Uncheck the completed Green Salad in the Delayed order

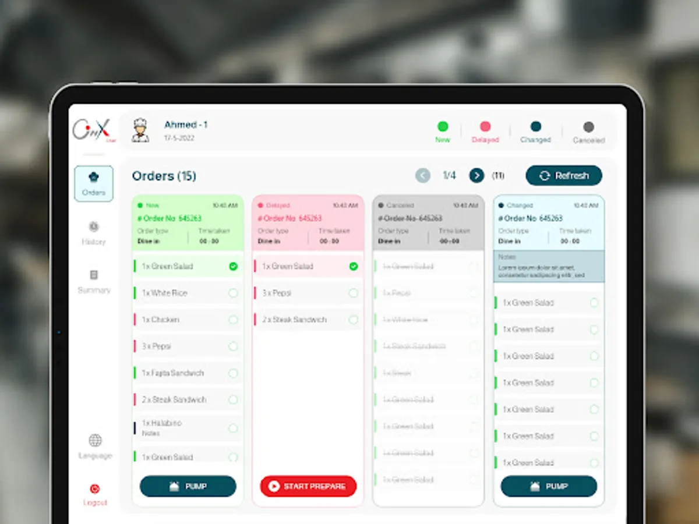pyautogui.click(x=352, y=266)
